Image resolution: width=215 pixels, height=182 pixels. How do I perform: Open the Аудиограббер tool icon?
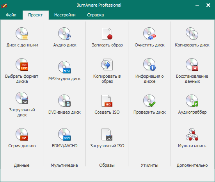192,101
